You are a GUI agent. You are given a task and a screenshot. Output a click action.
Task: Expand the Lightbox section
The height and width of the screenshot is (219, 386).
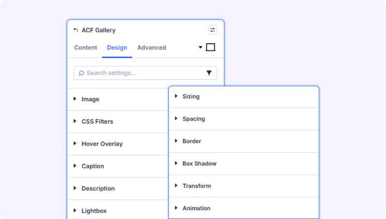coord(118,210)
